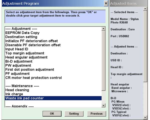Click Destination : Euro in Selected items

click(123, 29)
